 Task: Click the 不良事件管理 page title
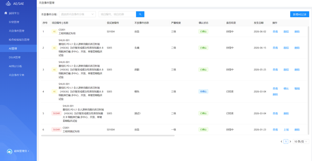tap(47, 3)
